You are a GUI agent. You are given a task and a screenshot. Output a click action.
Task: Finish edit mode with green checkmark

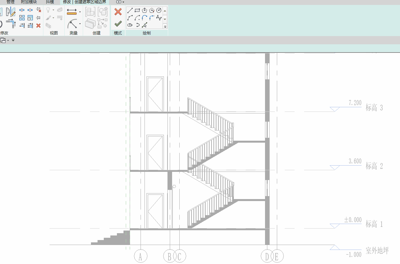[x=118, y=24]
